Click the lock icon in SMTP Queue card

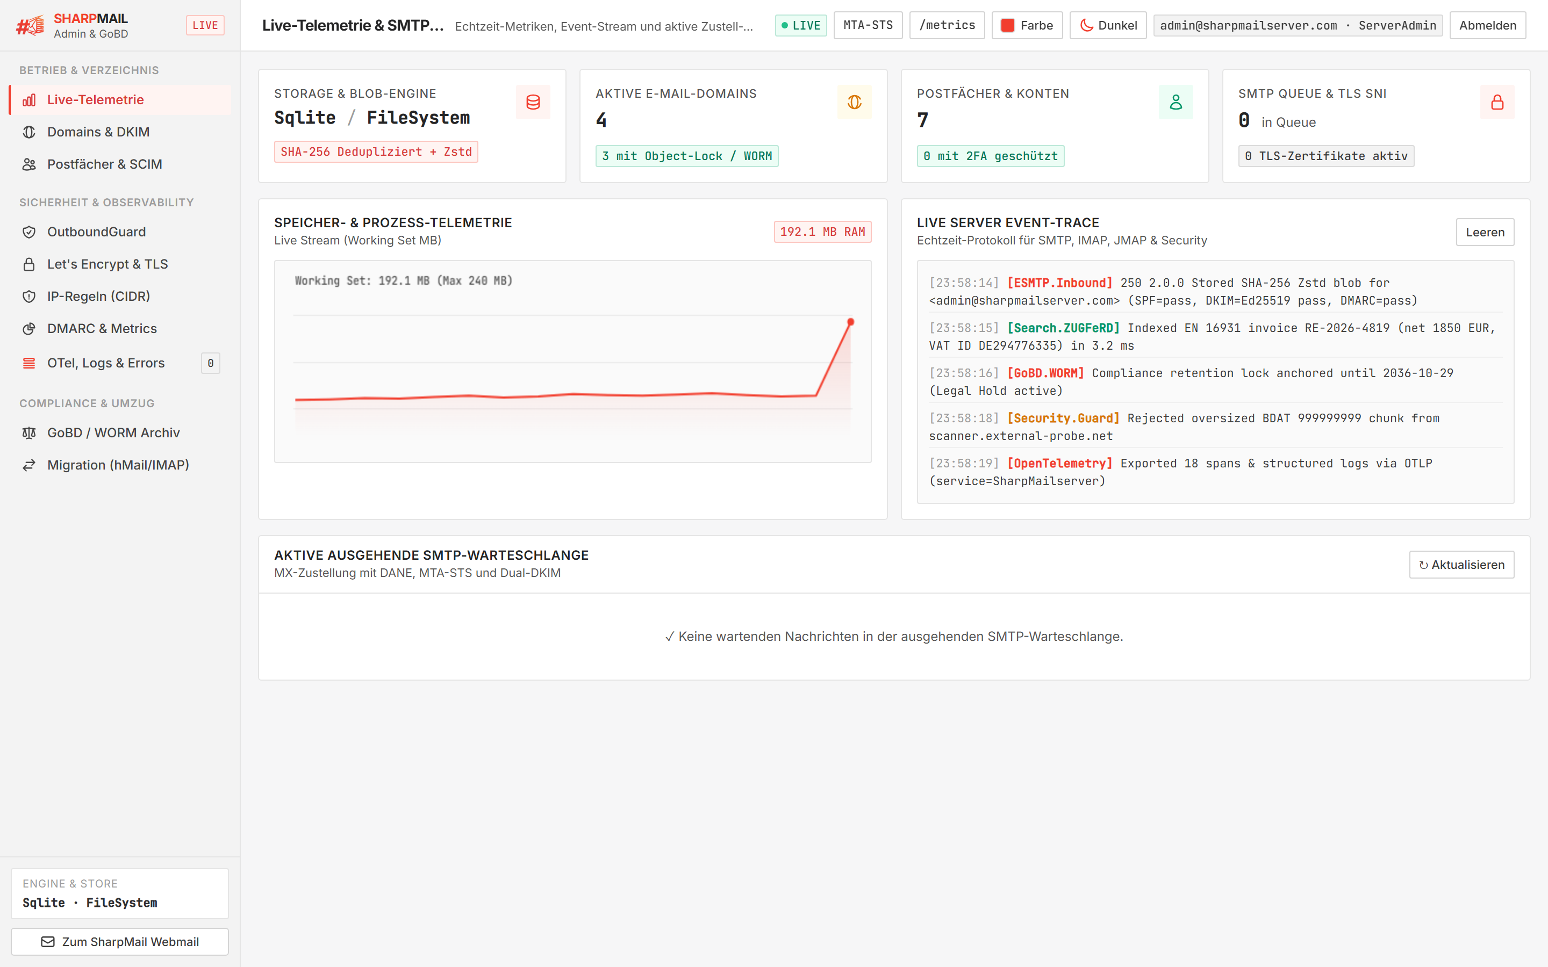pos(1497,102)
